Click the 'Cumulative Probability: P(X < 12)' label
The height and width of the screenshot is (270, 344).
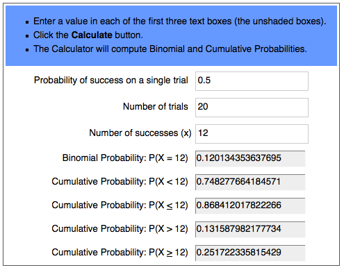click(120, 182)
